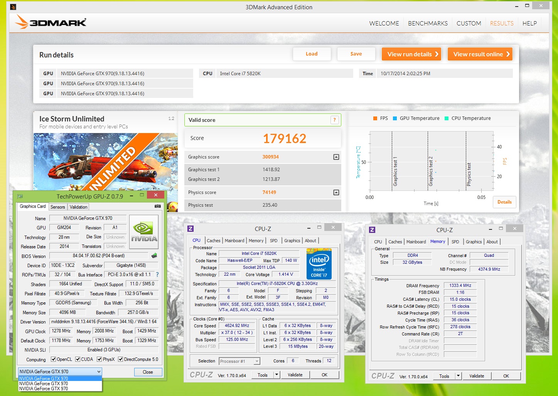Toggle the PhysX checkbox

click(x=99, y=359)
